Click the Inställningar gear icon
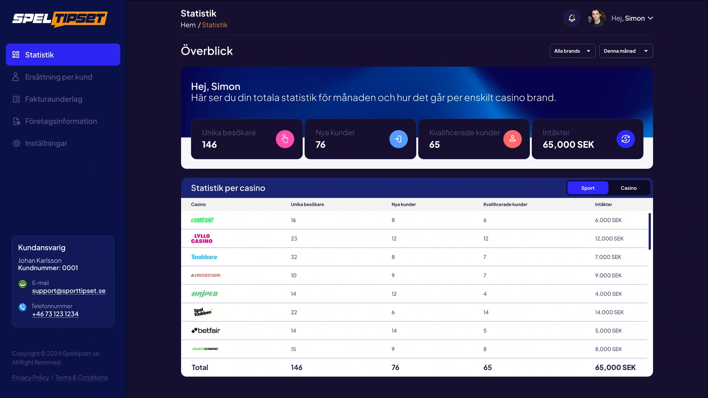 click(x=16, y=143)
